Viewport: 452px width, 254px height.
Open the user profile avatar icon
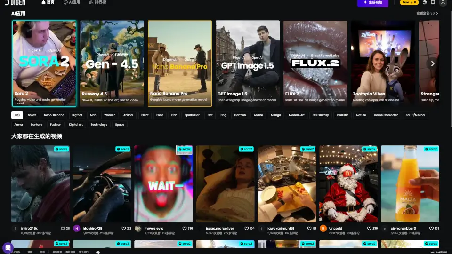pyautogui.click(x=443, y=2)
